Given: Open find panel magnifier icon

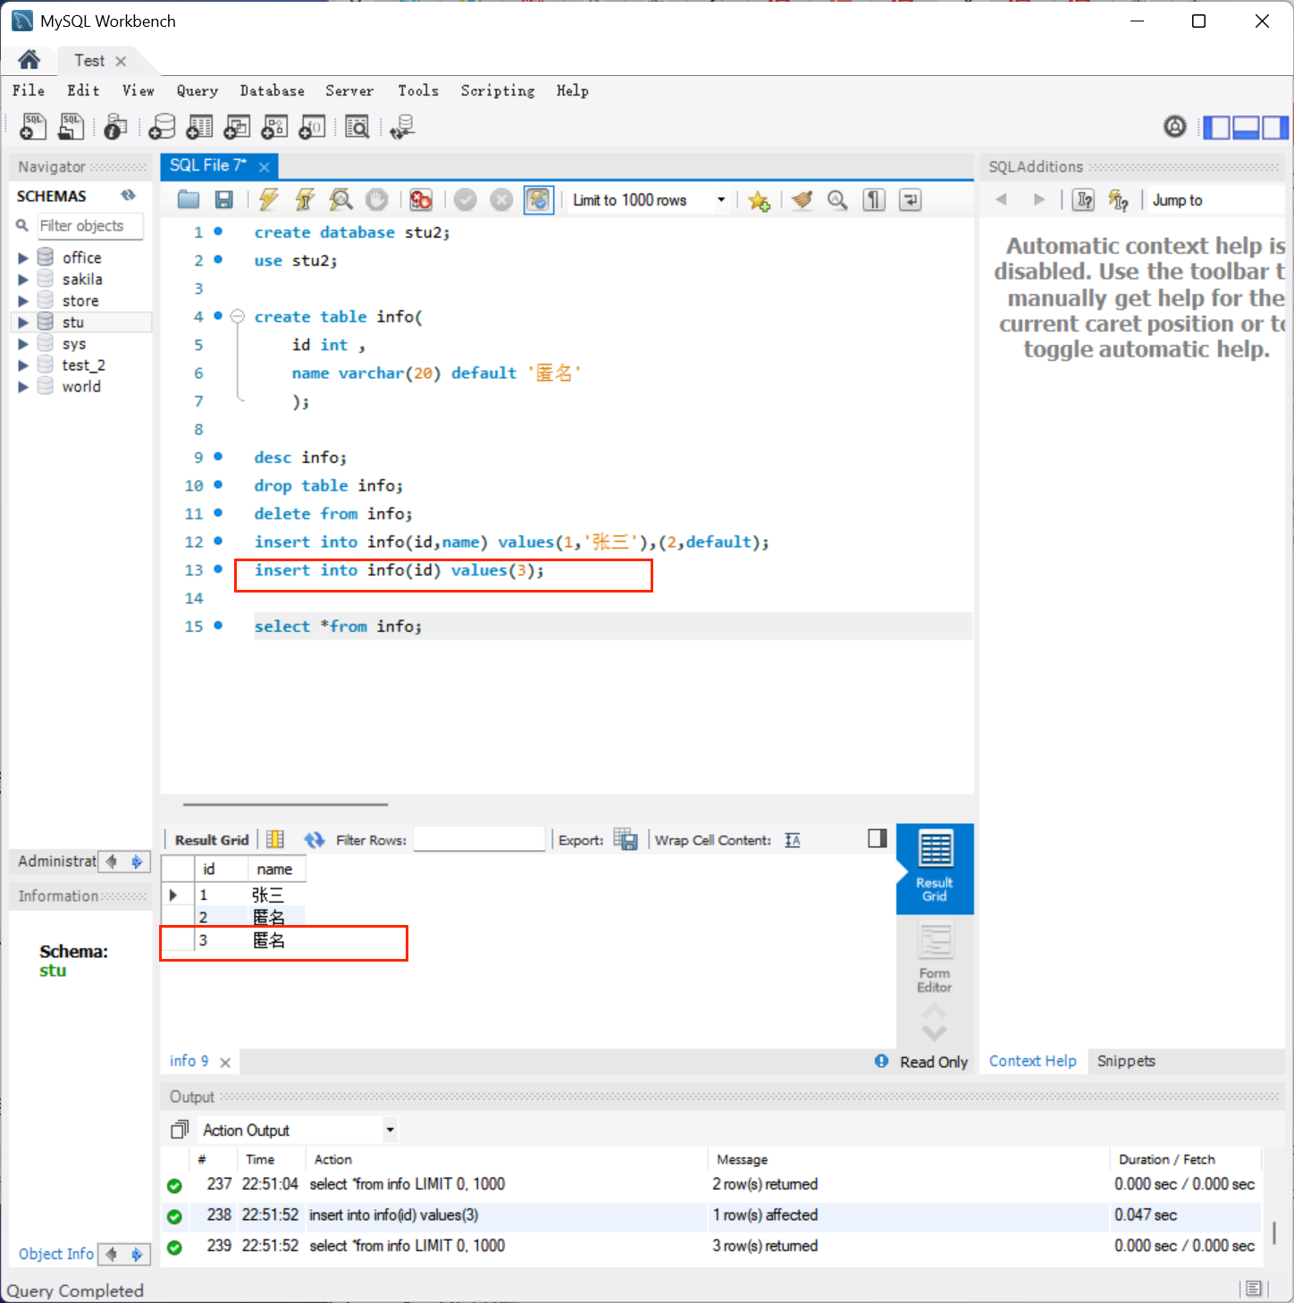Looking at the screenshot, I should click(837, 200).
